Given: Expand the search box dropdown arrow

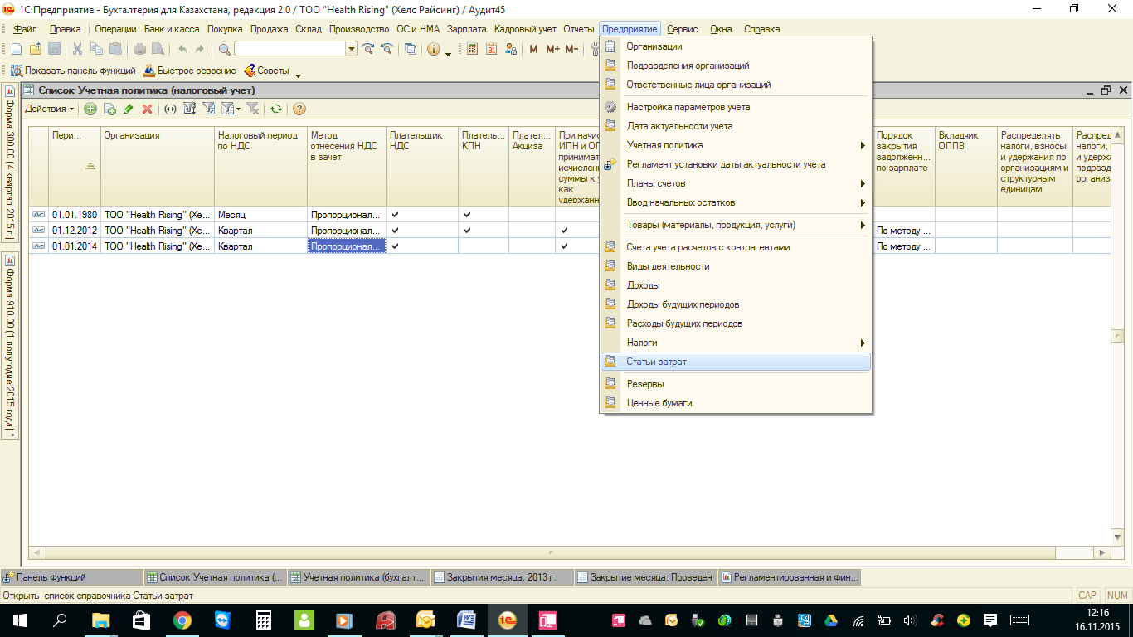Looking at the screenshot, I should tap(353, 49).
